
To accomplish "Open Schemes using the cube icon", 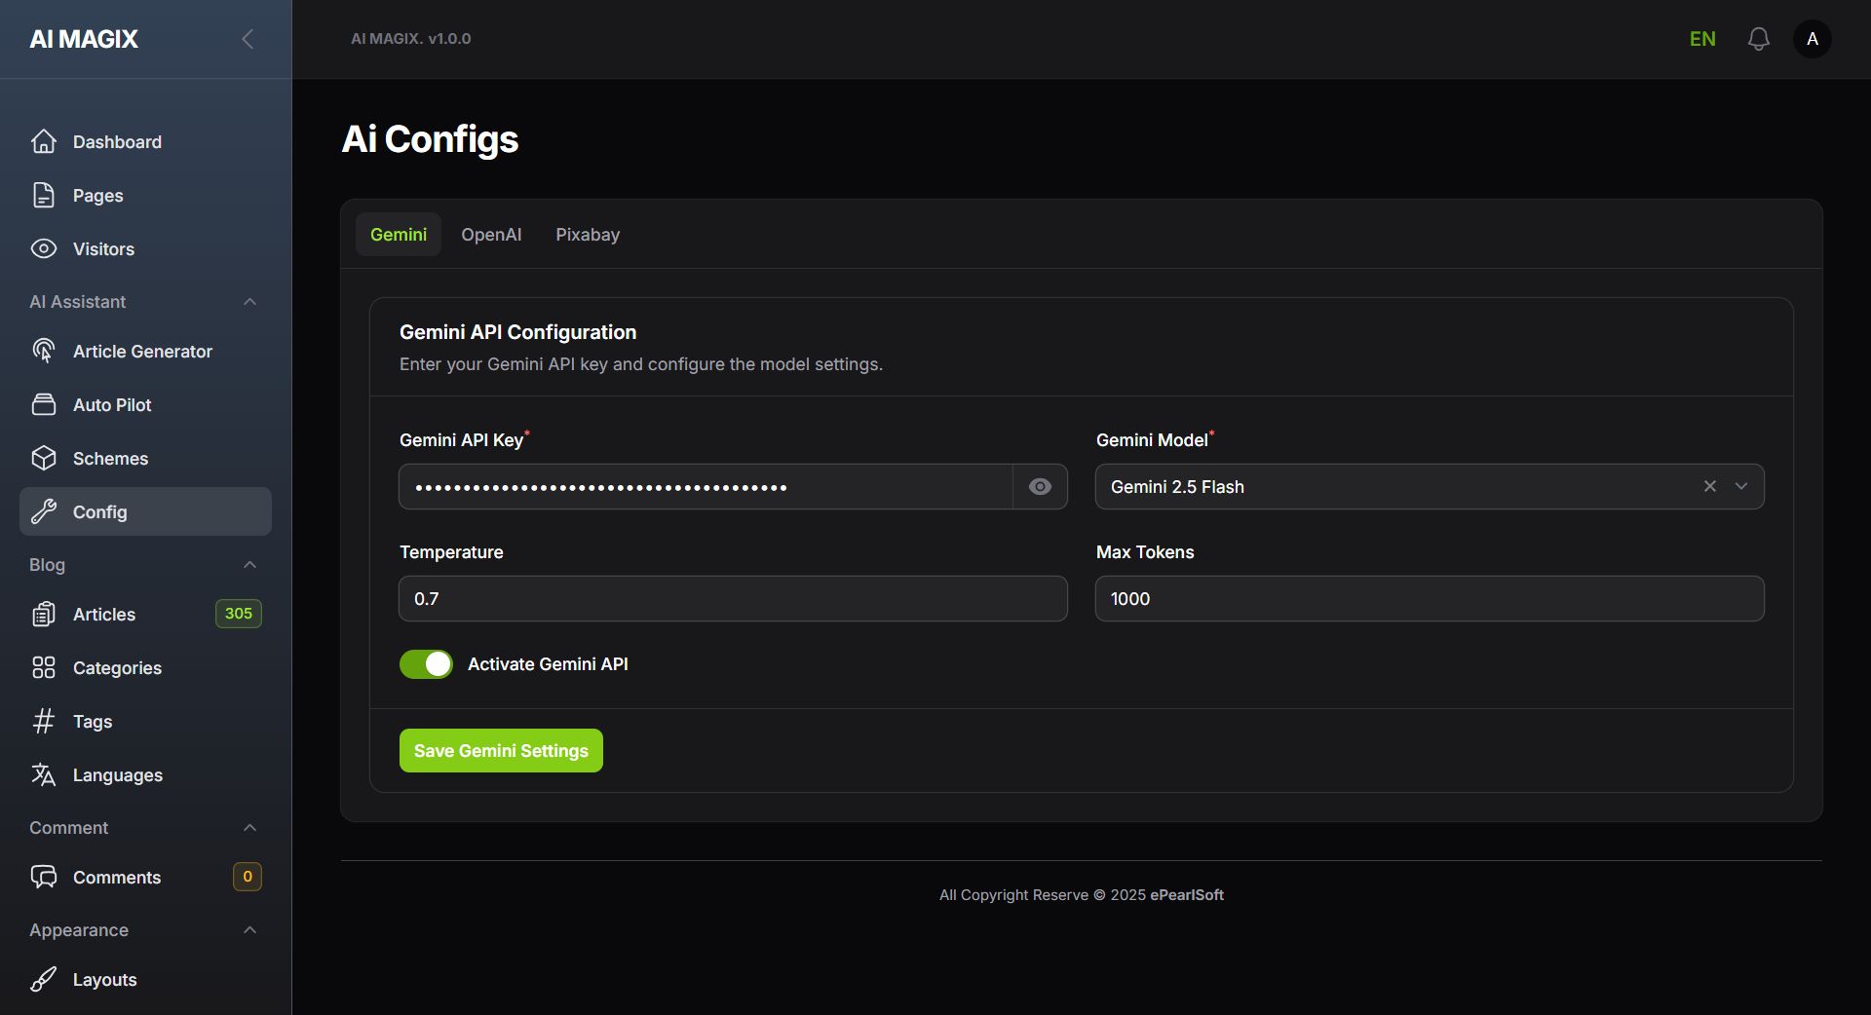I will click(x=44, y=459).
